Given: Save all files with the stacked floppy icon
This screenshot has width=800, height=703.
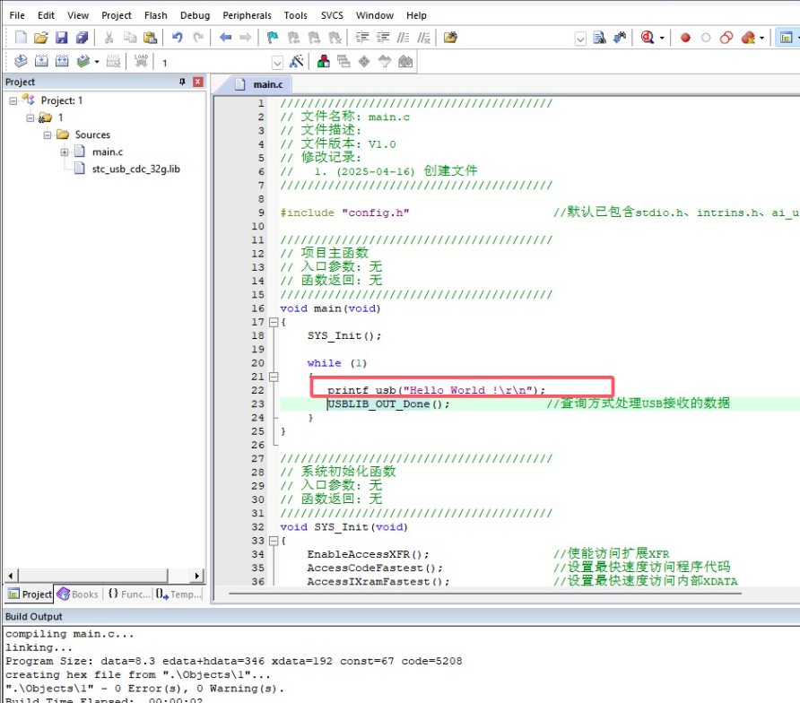Looking at the screenshot, I should click(82, 38).
